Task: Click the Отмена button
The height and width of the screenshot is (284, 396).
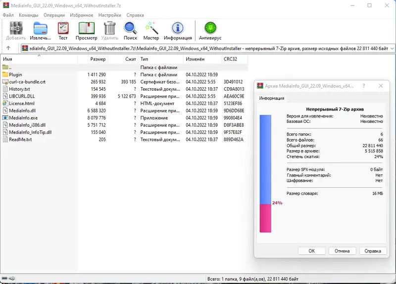Action: [342, 251]
